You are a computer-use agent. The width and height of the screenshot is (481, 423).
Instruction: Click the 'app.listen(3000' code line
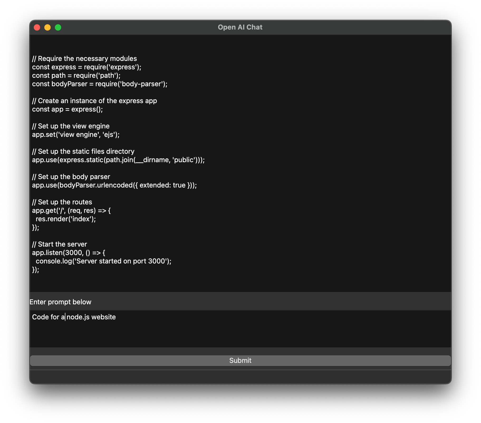[69, 252]
